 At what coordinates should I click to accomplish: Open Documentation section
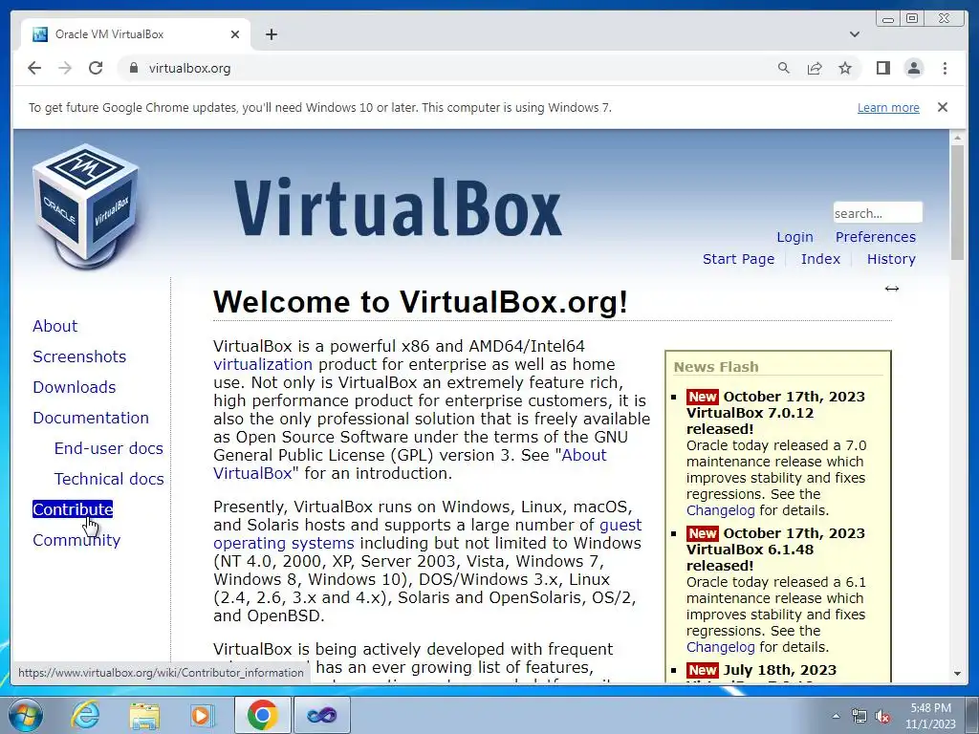point(91,418)
